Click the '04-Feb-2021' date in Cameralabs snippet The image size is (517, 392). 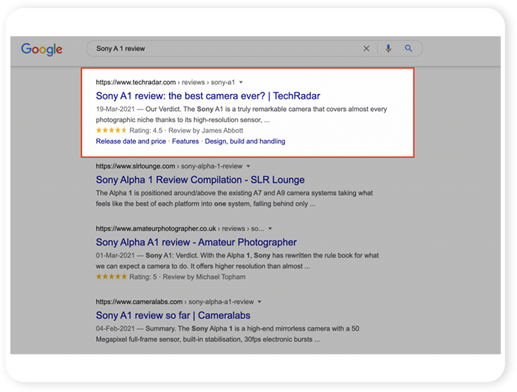[115, 328]
